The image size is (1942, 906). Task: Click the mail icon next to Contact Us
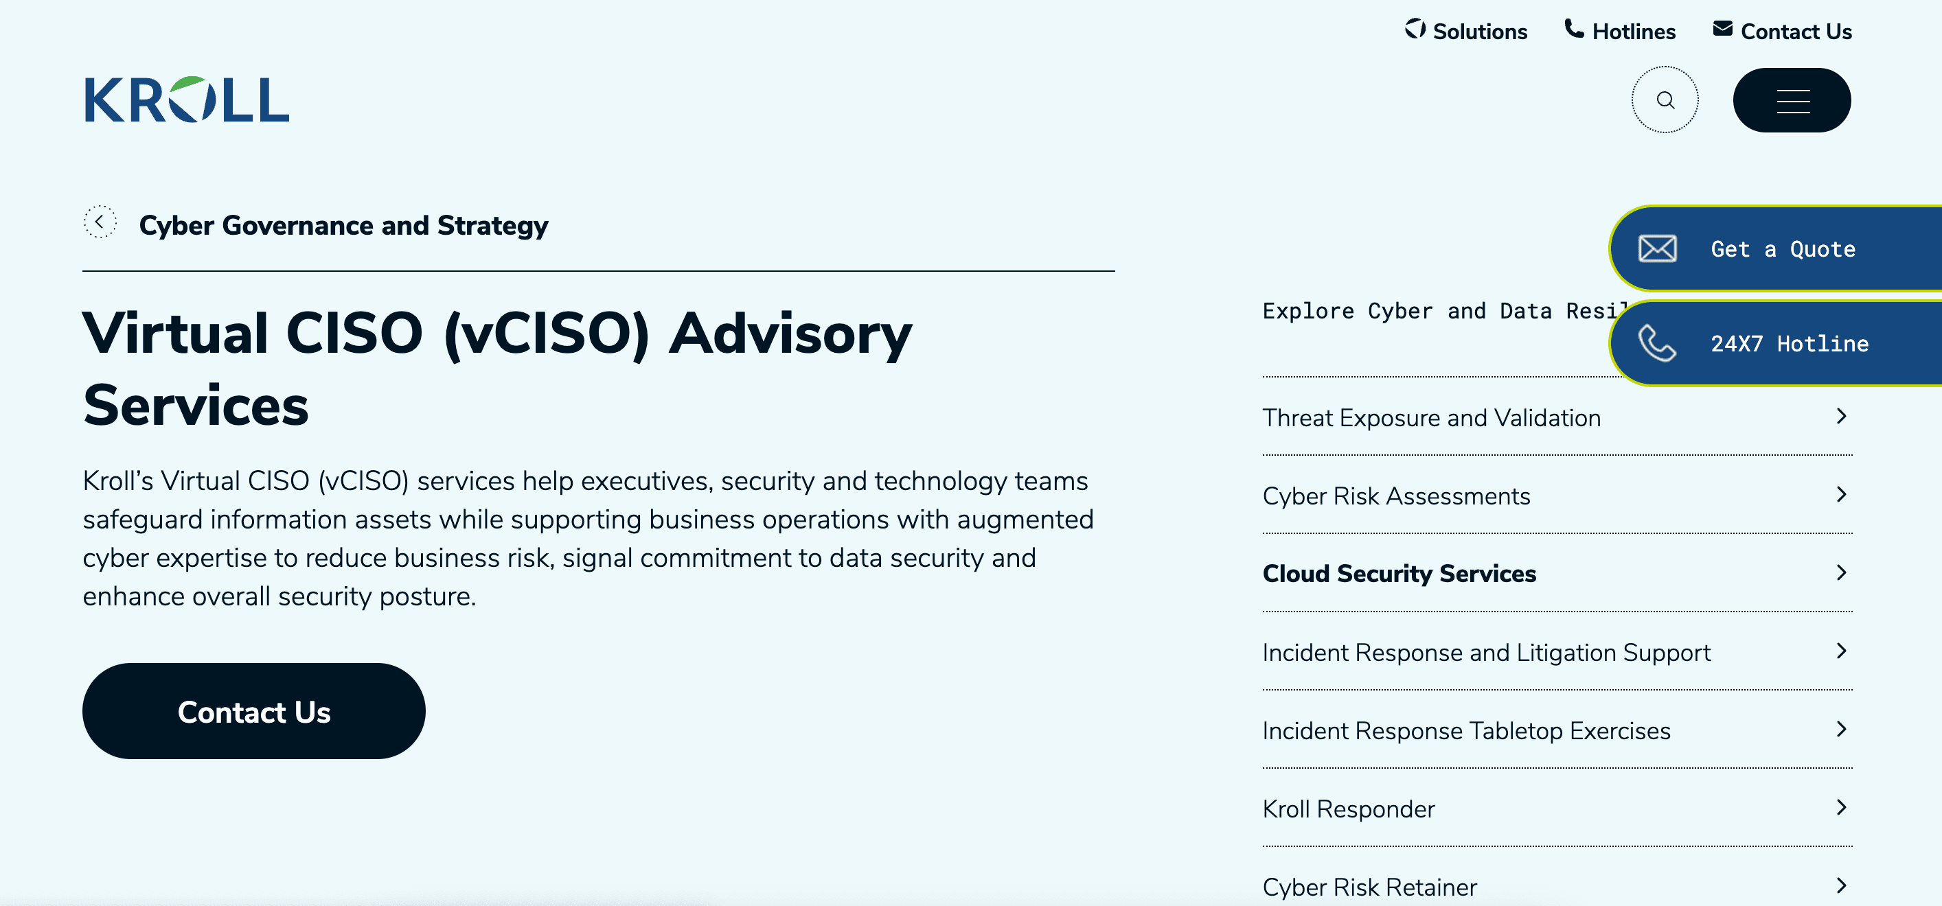coord(1723,29)
